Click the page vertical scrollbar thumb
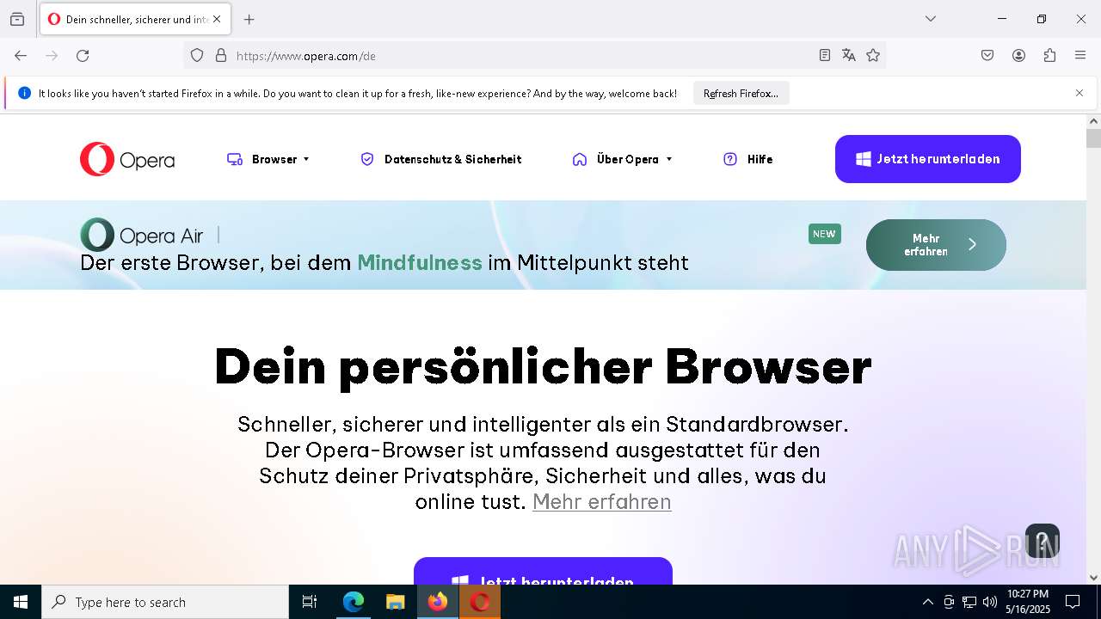The width and height of the screenshot is (1101, 619). (1093, 138)
